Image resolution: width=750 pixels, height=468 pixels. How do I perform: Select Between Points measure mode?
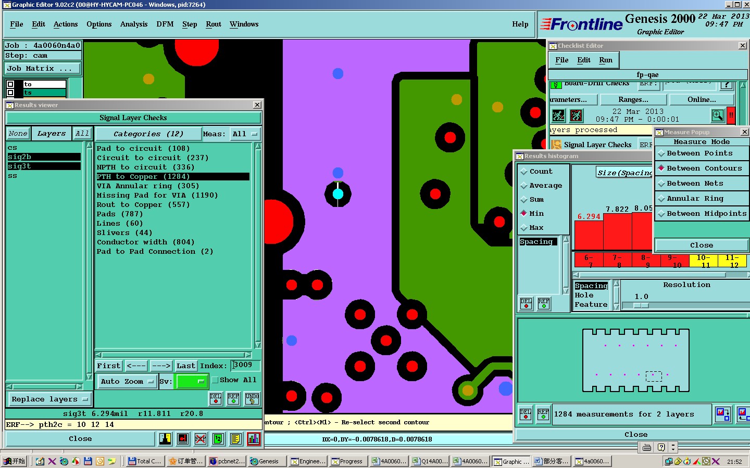pos(702,153)
